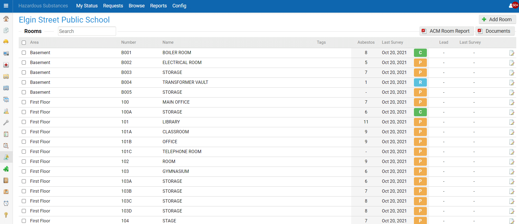Check the B002 ELECTRICAL ROOM row checkbox
519x224 pixels.
24,62
